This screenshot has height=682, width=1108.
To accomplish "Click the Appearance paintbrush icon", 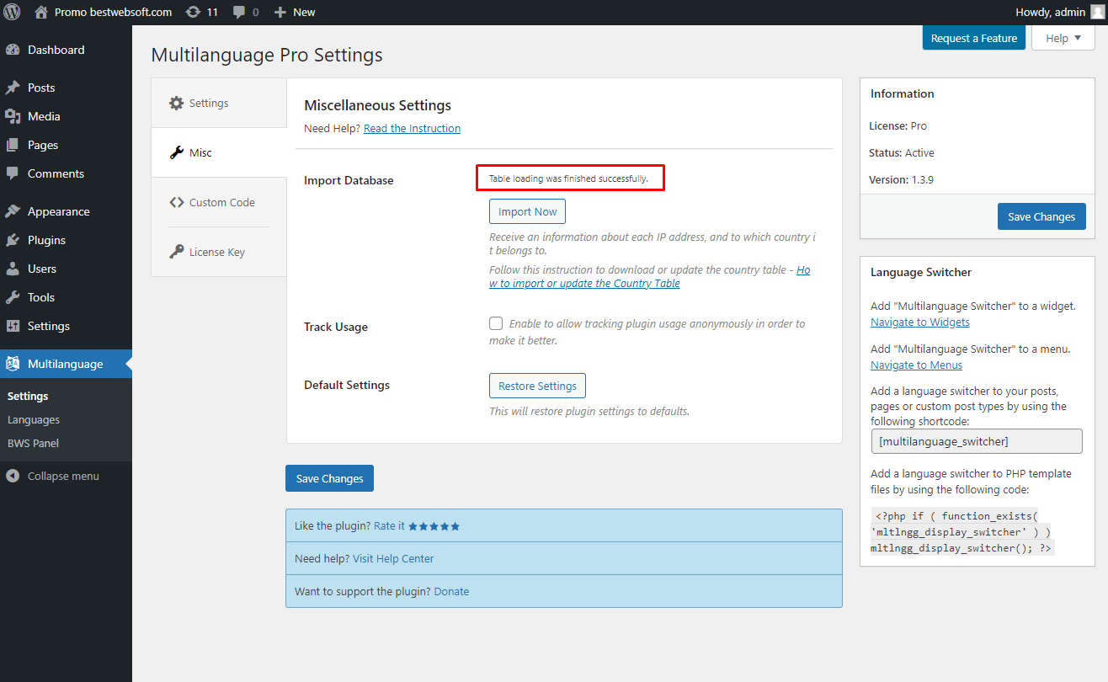I will (x=13, y=211).
